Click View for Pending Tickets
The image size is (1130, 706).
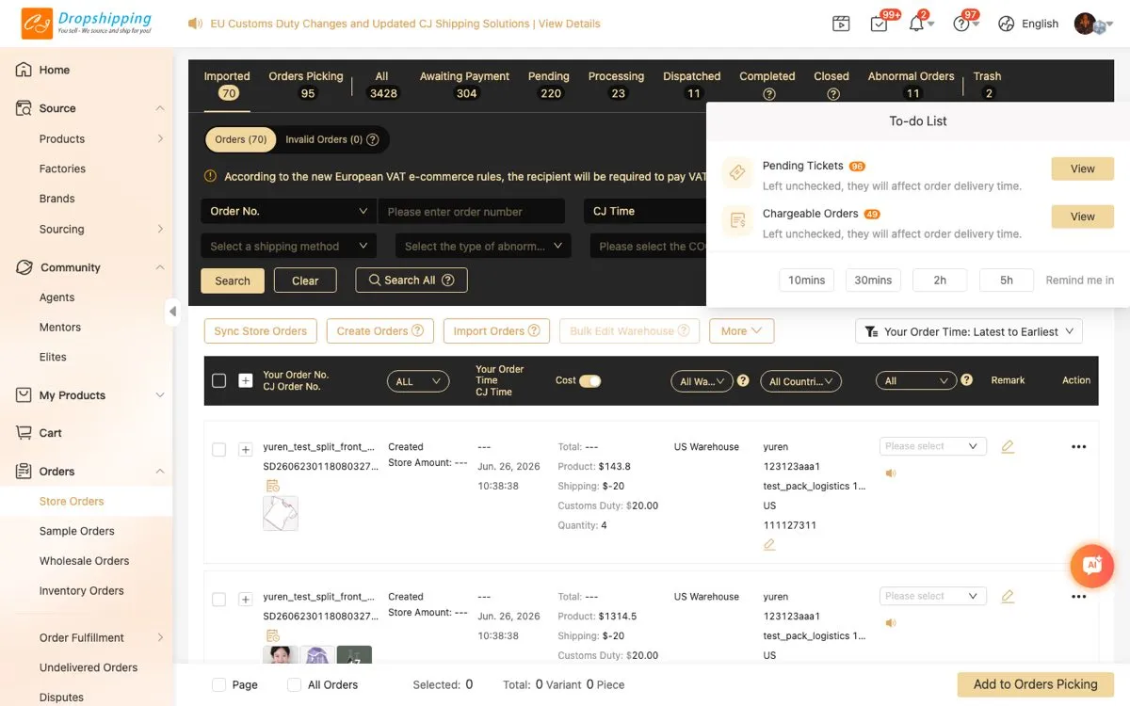(1083, 168)
